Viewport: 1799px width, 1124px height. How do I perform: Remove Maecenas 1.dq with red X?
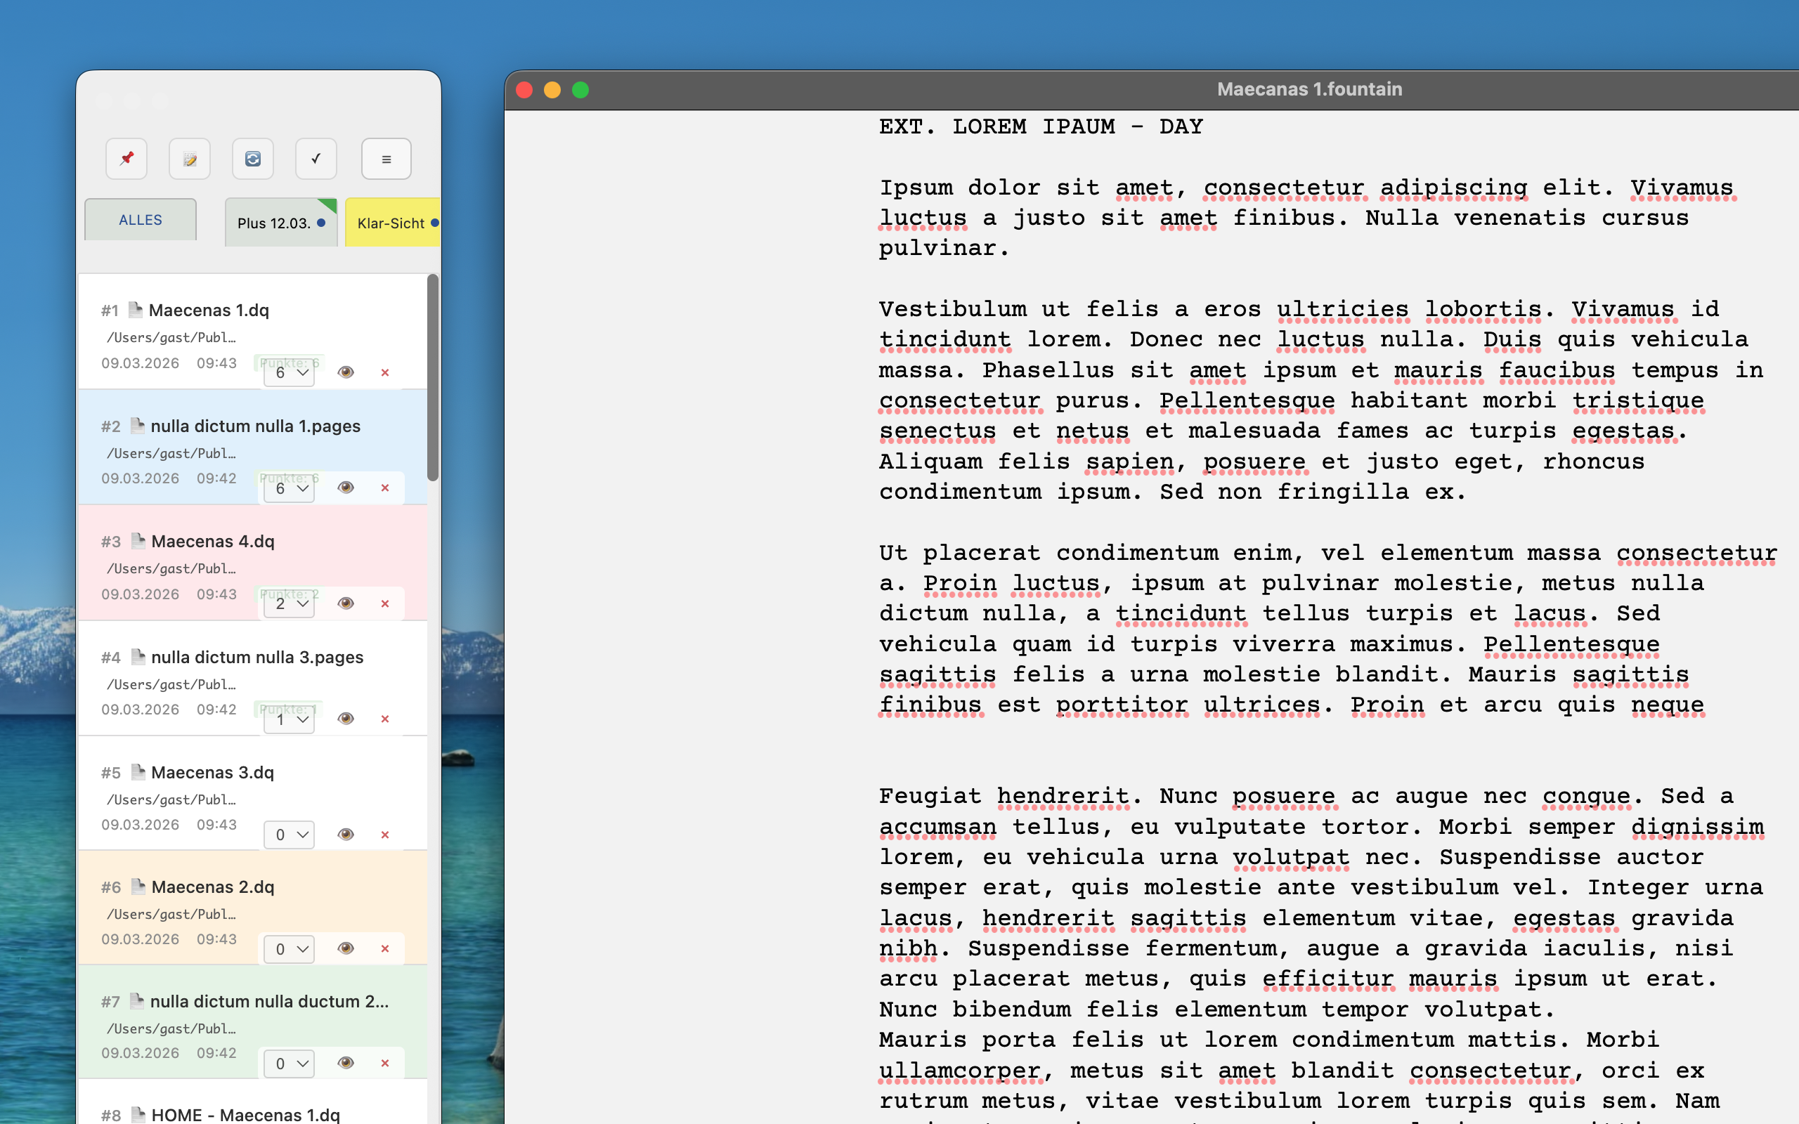tap(385, 372)
